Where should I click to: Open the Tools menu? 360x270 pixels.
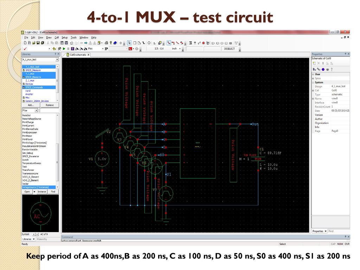coord(73,37)
